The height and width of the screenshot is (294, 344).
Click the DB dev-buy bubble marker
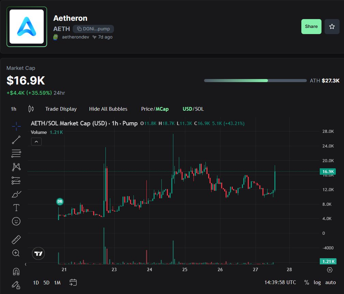60,202
